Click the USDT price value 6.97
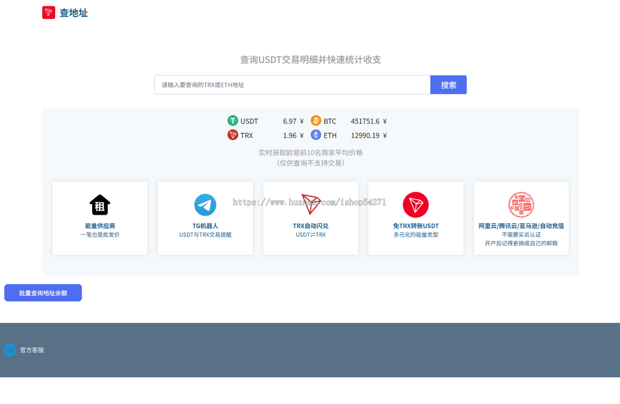The width and height of the screenshot is (620, 404). coord(290,121)
